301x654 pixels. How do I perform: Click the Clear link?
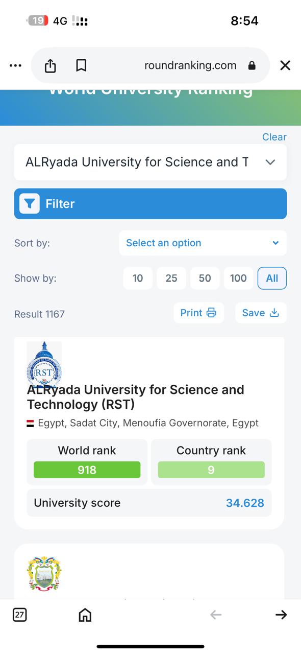pyautogui.click(x=274, y=137)
